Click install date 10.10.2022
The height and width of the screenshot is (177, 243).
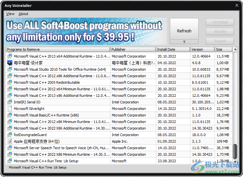[167, 82]
